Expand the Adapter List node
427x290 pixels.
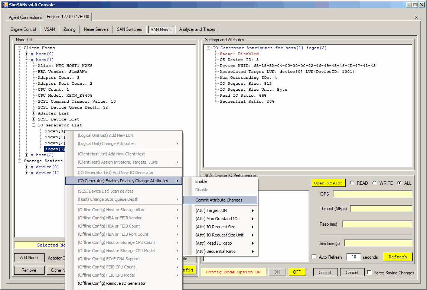tap(34, 113)
